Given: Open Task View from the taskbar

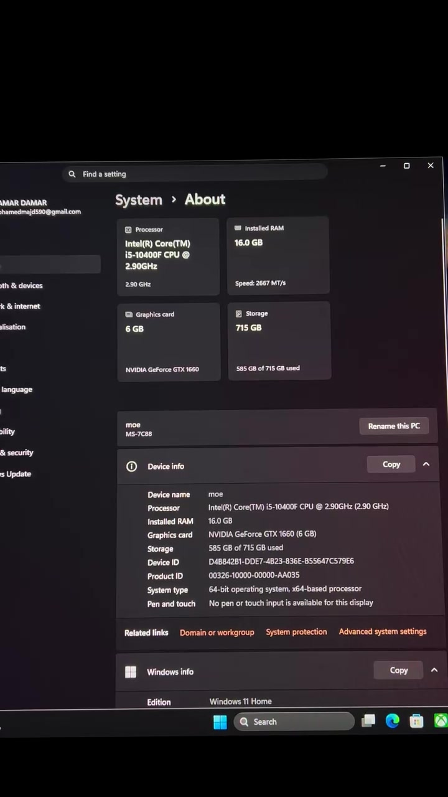Looking at the screenshot, I should 368,721.
